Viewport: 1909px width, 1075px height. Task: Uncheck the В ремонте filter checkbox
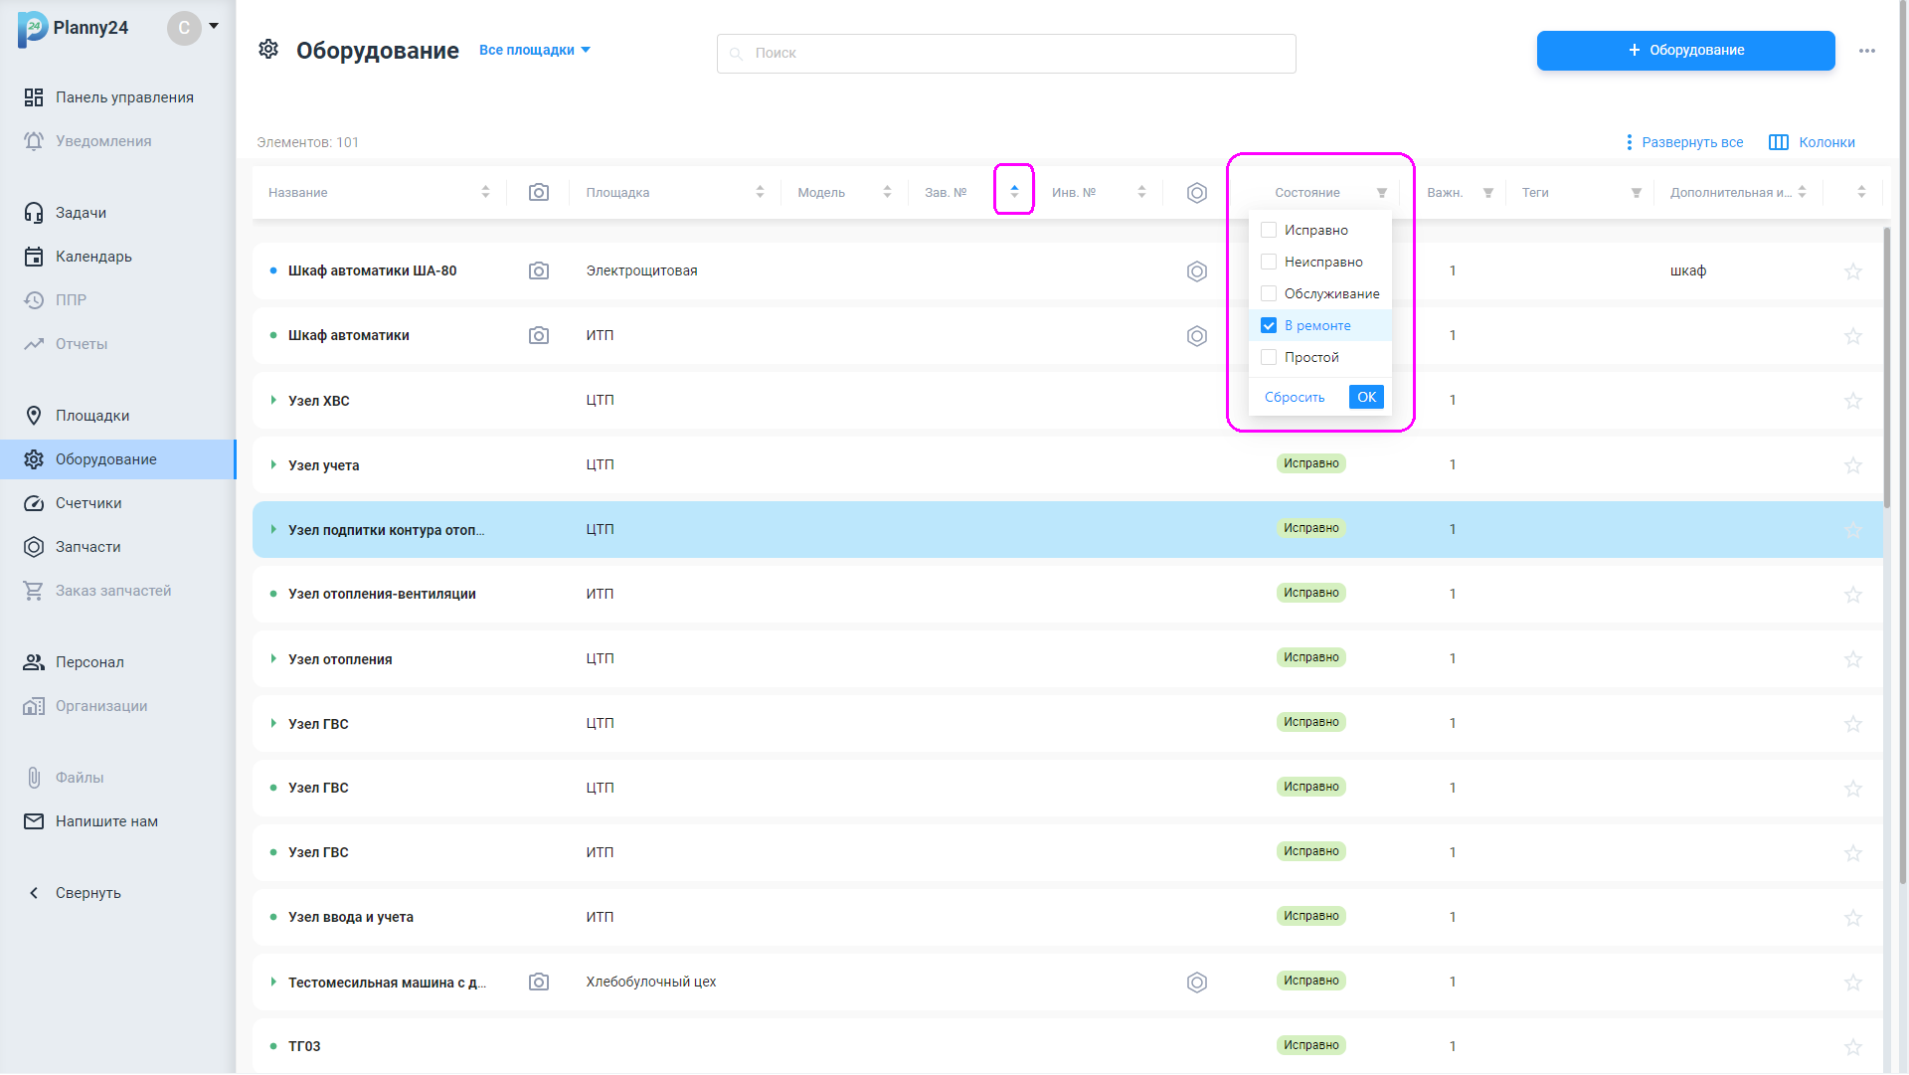tap(1269, 325)
